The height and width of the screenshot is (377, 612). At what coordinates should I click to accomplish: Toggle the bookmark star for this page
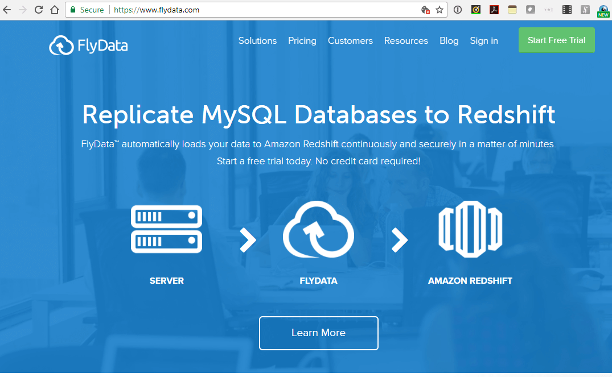440,10
